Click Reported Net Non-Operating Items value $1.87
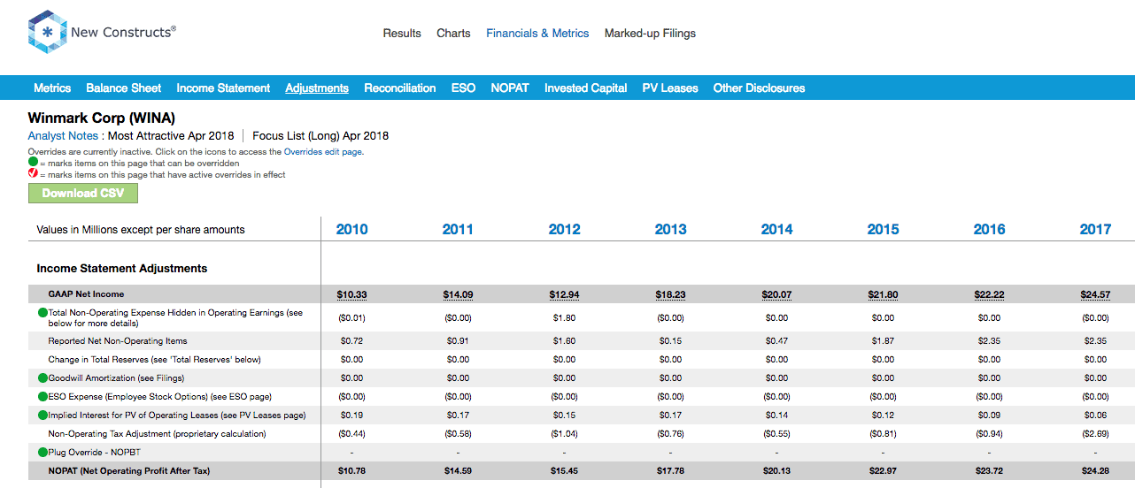The width and height of the screenshot is (1135, 488). tap(883, 340)
